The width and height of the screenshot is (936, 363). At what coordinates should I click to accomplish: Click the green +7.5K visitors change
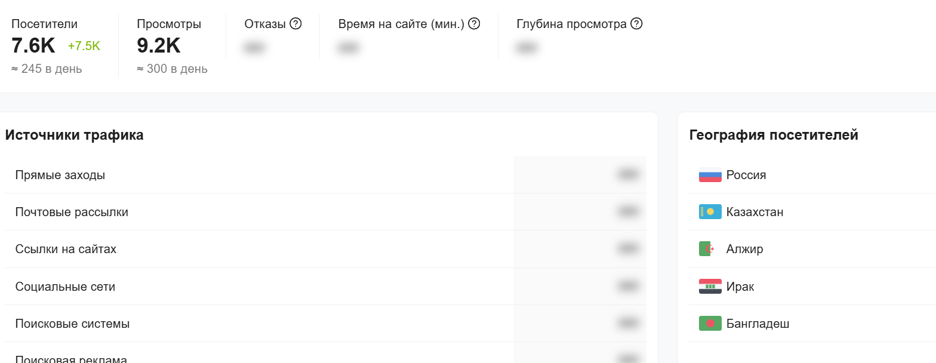(84, 47)
